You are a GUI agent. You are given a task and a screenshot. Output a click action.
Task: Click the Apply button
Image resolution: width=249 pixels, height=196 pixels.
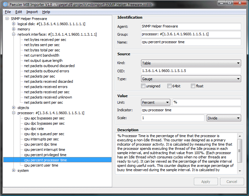pyautogui.click(x=206, y=182)
